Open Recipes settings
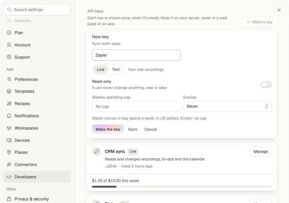Screen dimensions: 289x203 pyautogui.click(x=37, y=104)
